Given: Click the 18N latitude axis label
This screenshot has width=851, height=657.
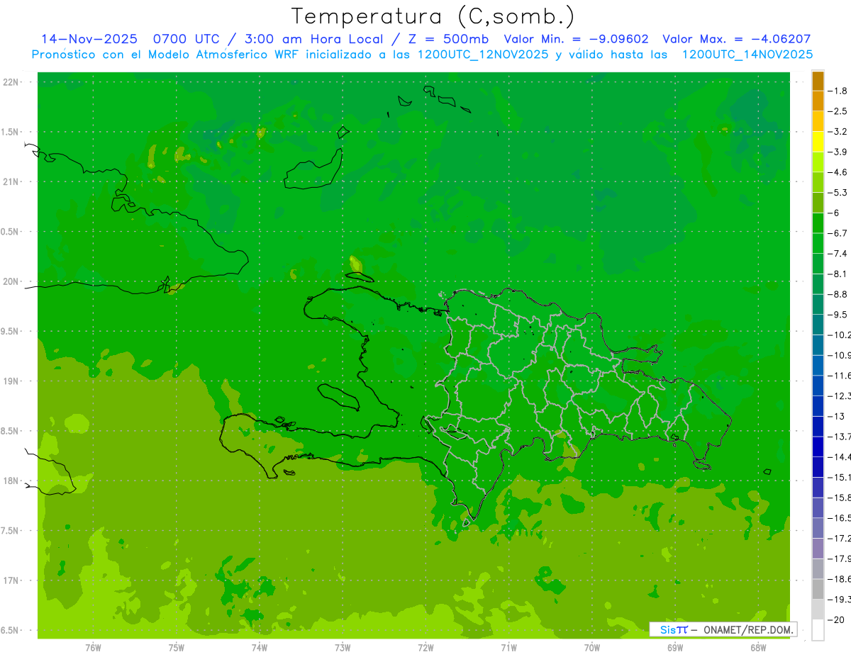Looking at the screenshot, I should [10, 481].
